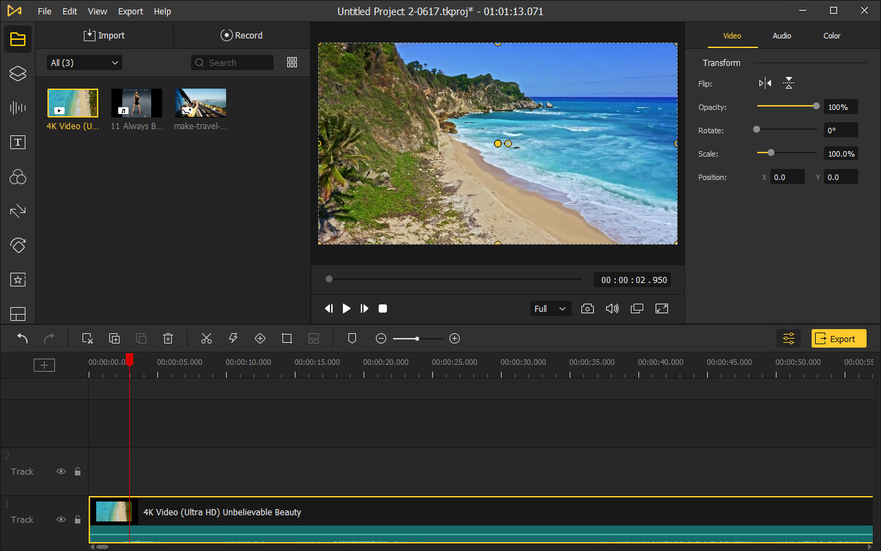Select the Split tool in the timeline toolbar

(x=206, y=338)
